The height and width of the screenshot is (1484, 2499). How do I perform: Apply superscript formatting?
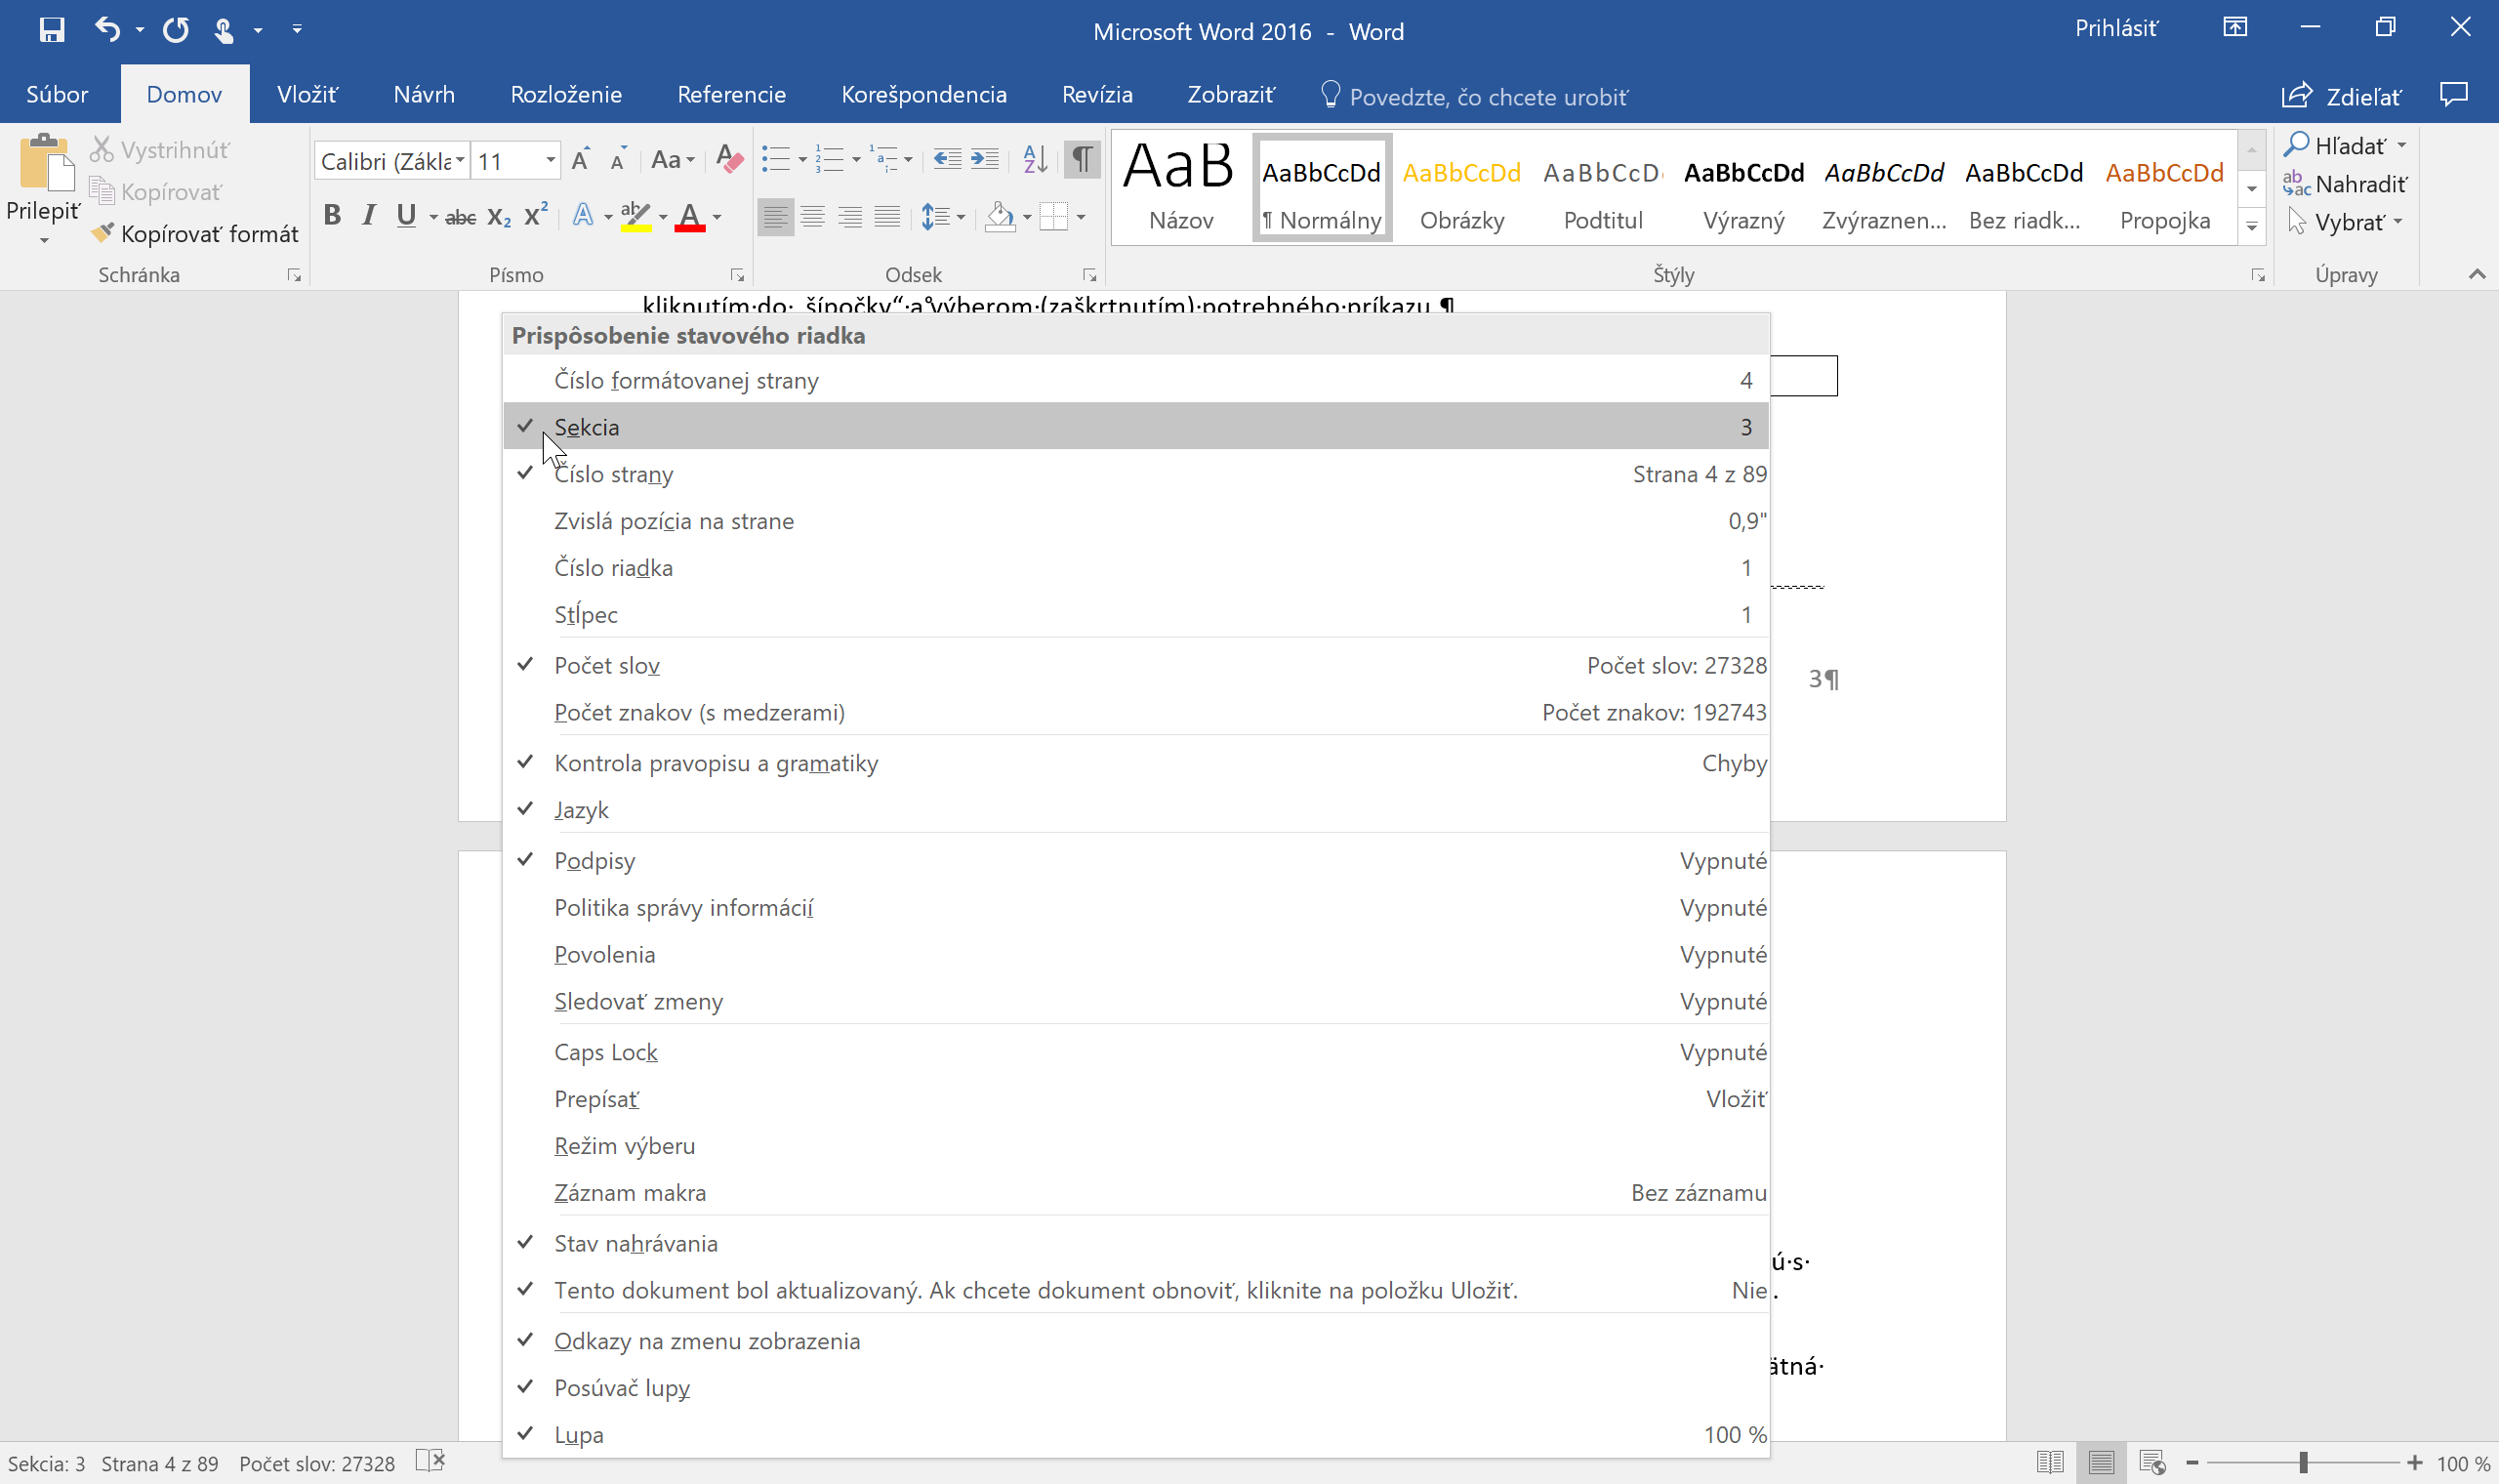point(536,215)
